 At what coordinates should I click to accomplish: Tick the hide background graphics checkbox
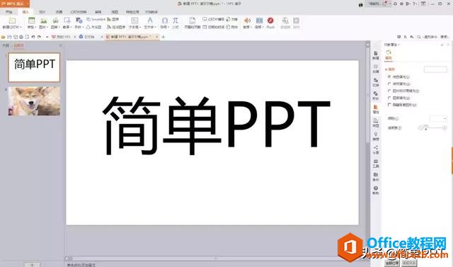coord(389,105)
